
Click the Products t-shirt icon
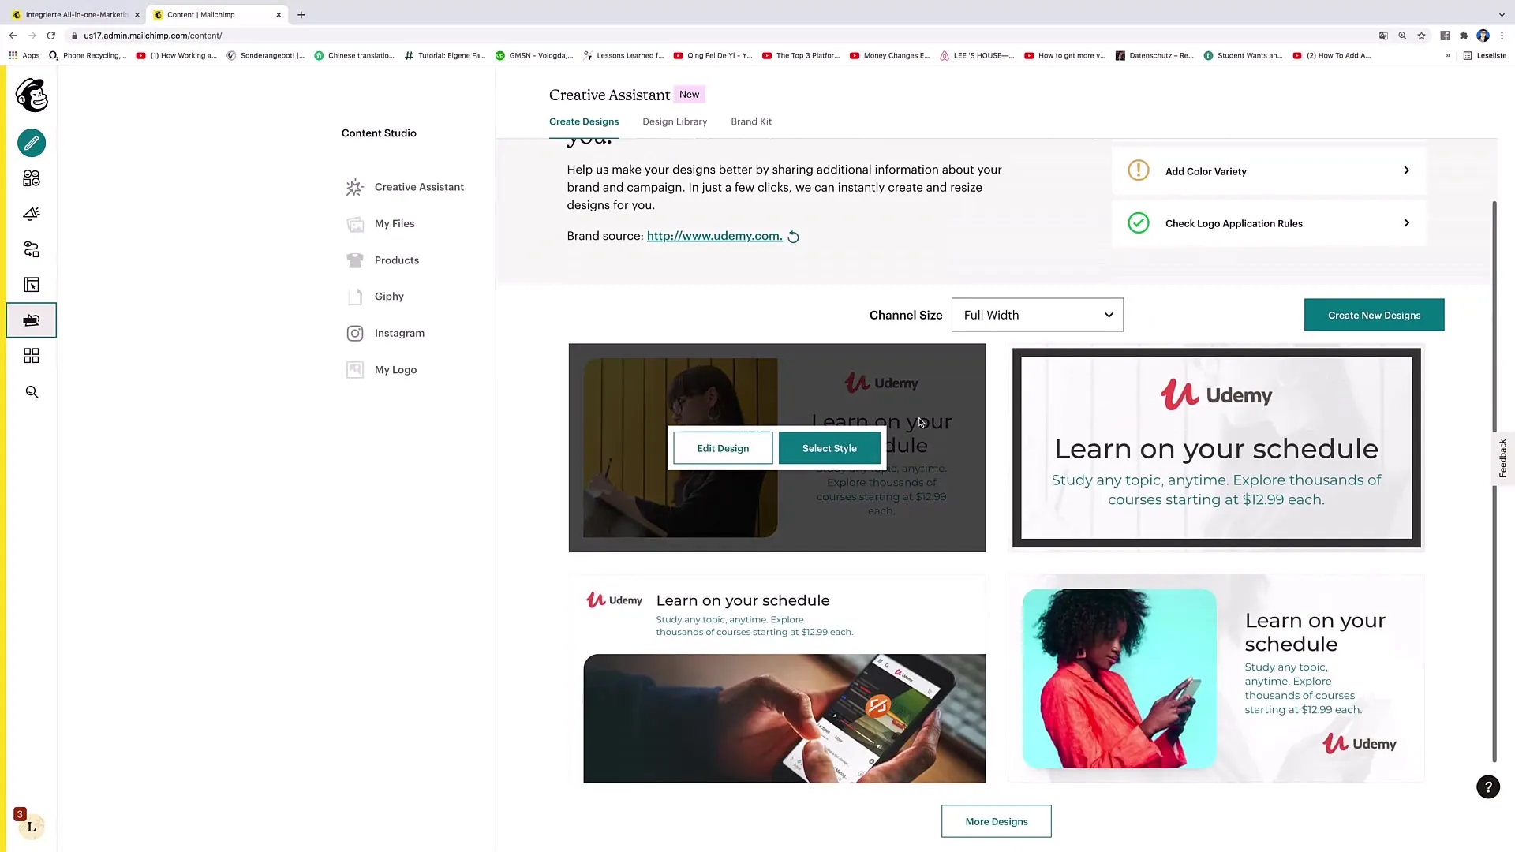pyautogui.click(x=355, y=260)
